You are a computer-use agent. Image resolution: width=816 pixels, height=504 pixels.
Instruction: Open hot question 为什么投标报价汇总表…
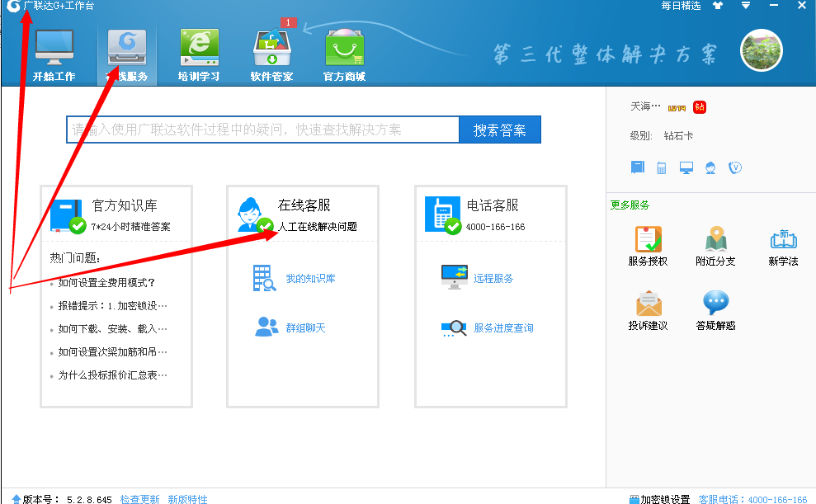point(112,375)
